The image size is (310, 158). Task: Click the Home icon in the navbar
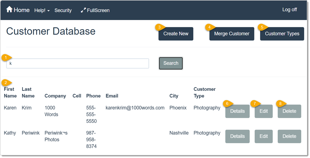10,10
